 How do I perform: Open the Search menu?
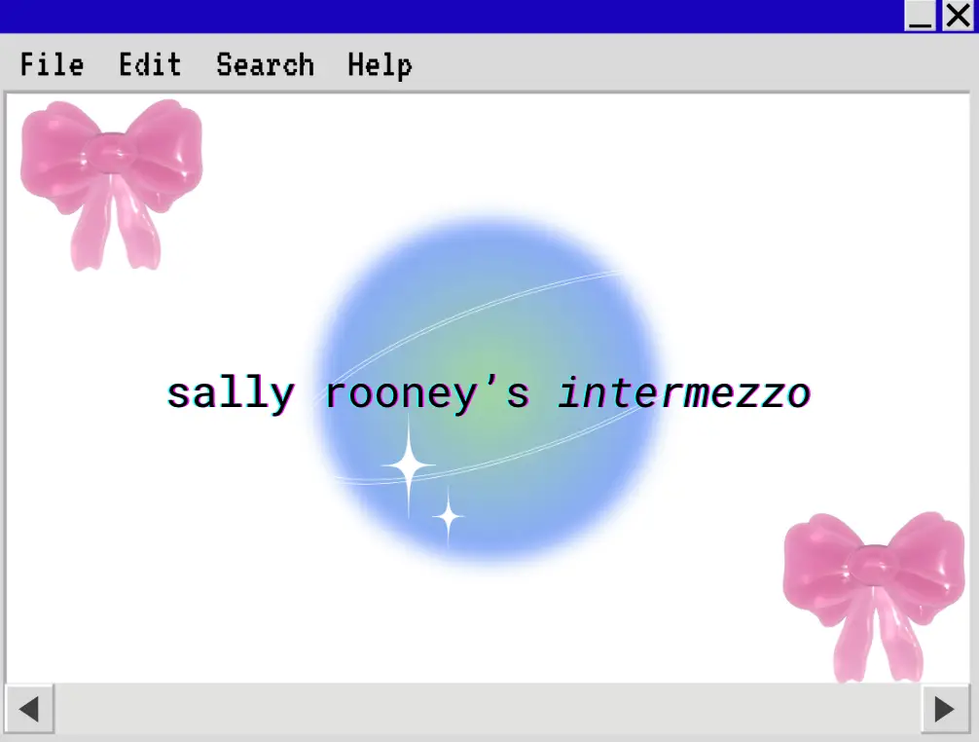tap(265, 64)
